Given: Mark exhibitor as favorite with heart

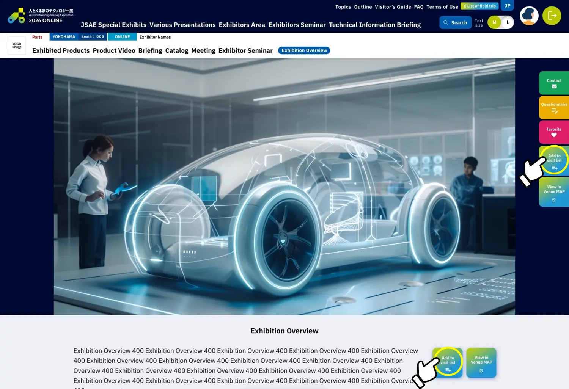Looking at the screenshot, I should 554,132.
